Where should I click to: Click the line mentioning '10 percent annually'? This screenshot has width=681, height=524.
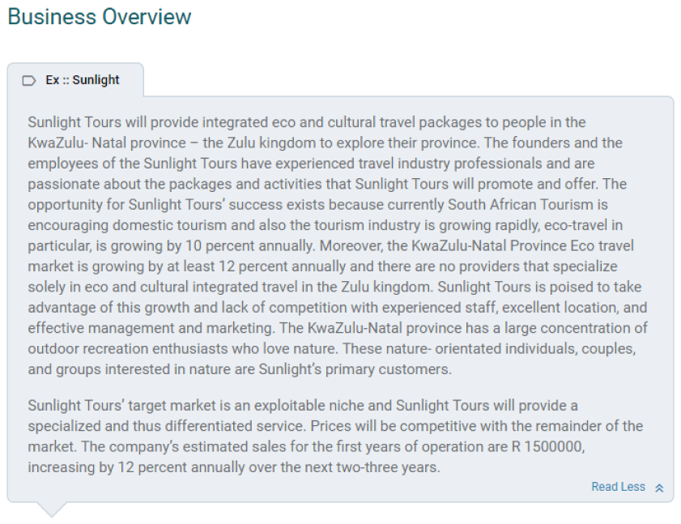[x=331, y=245]
